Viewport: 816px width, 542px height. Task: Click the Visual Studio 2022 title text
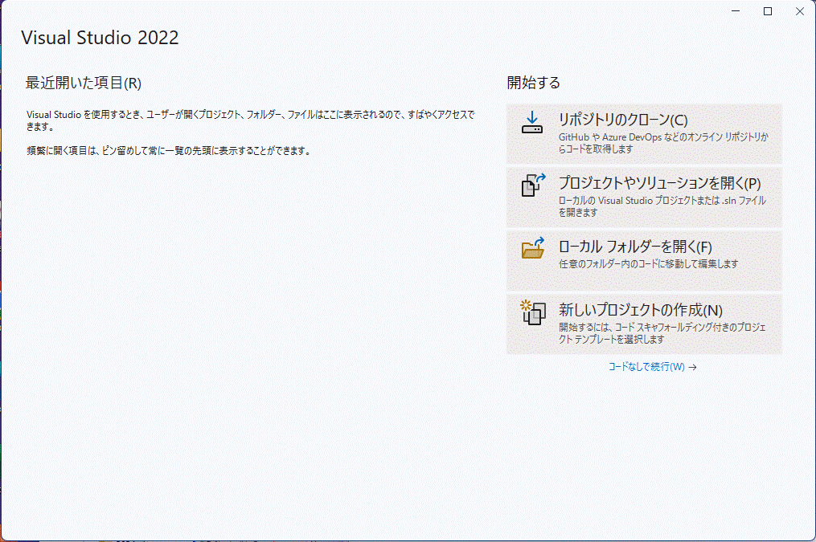click(100, 38)
